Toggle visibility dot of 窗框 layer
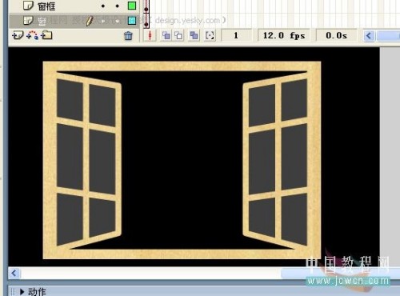400x296 pixels. click(103, 6)
